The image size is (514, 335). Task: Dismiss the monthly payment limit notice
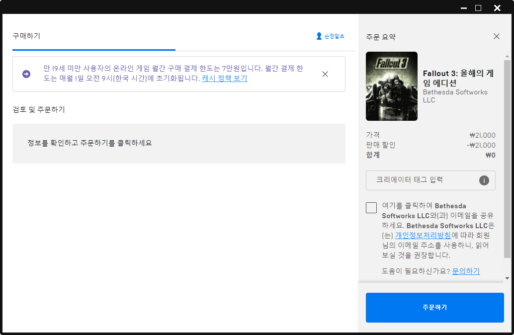coord(325,74)
